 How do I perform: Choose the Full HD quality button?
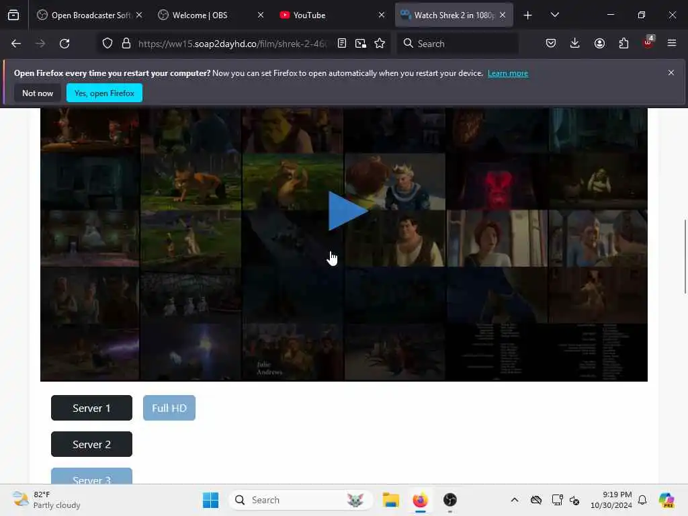coord(169,408)
